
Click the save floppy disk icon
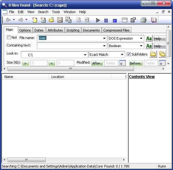click(60, 20)
